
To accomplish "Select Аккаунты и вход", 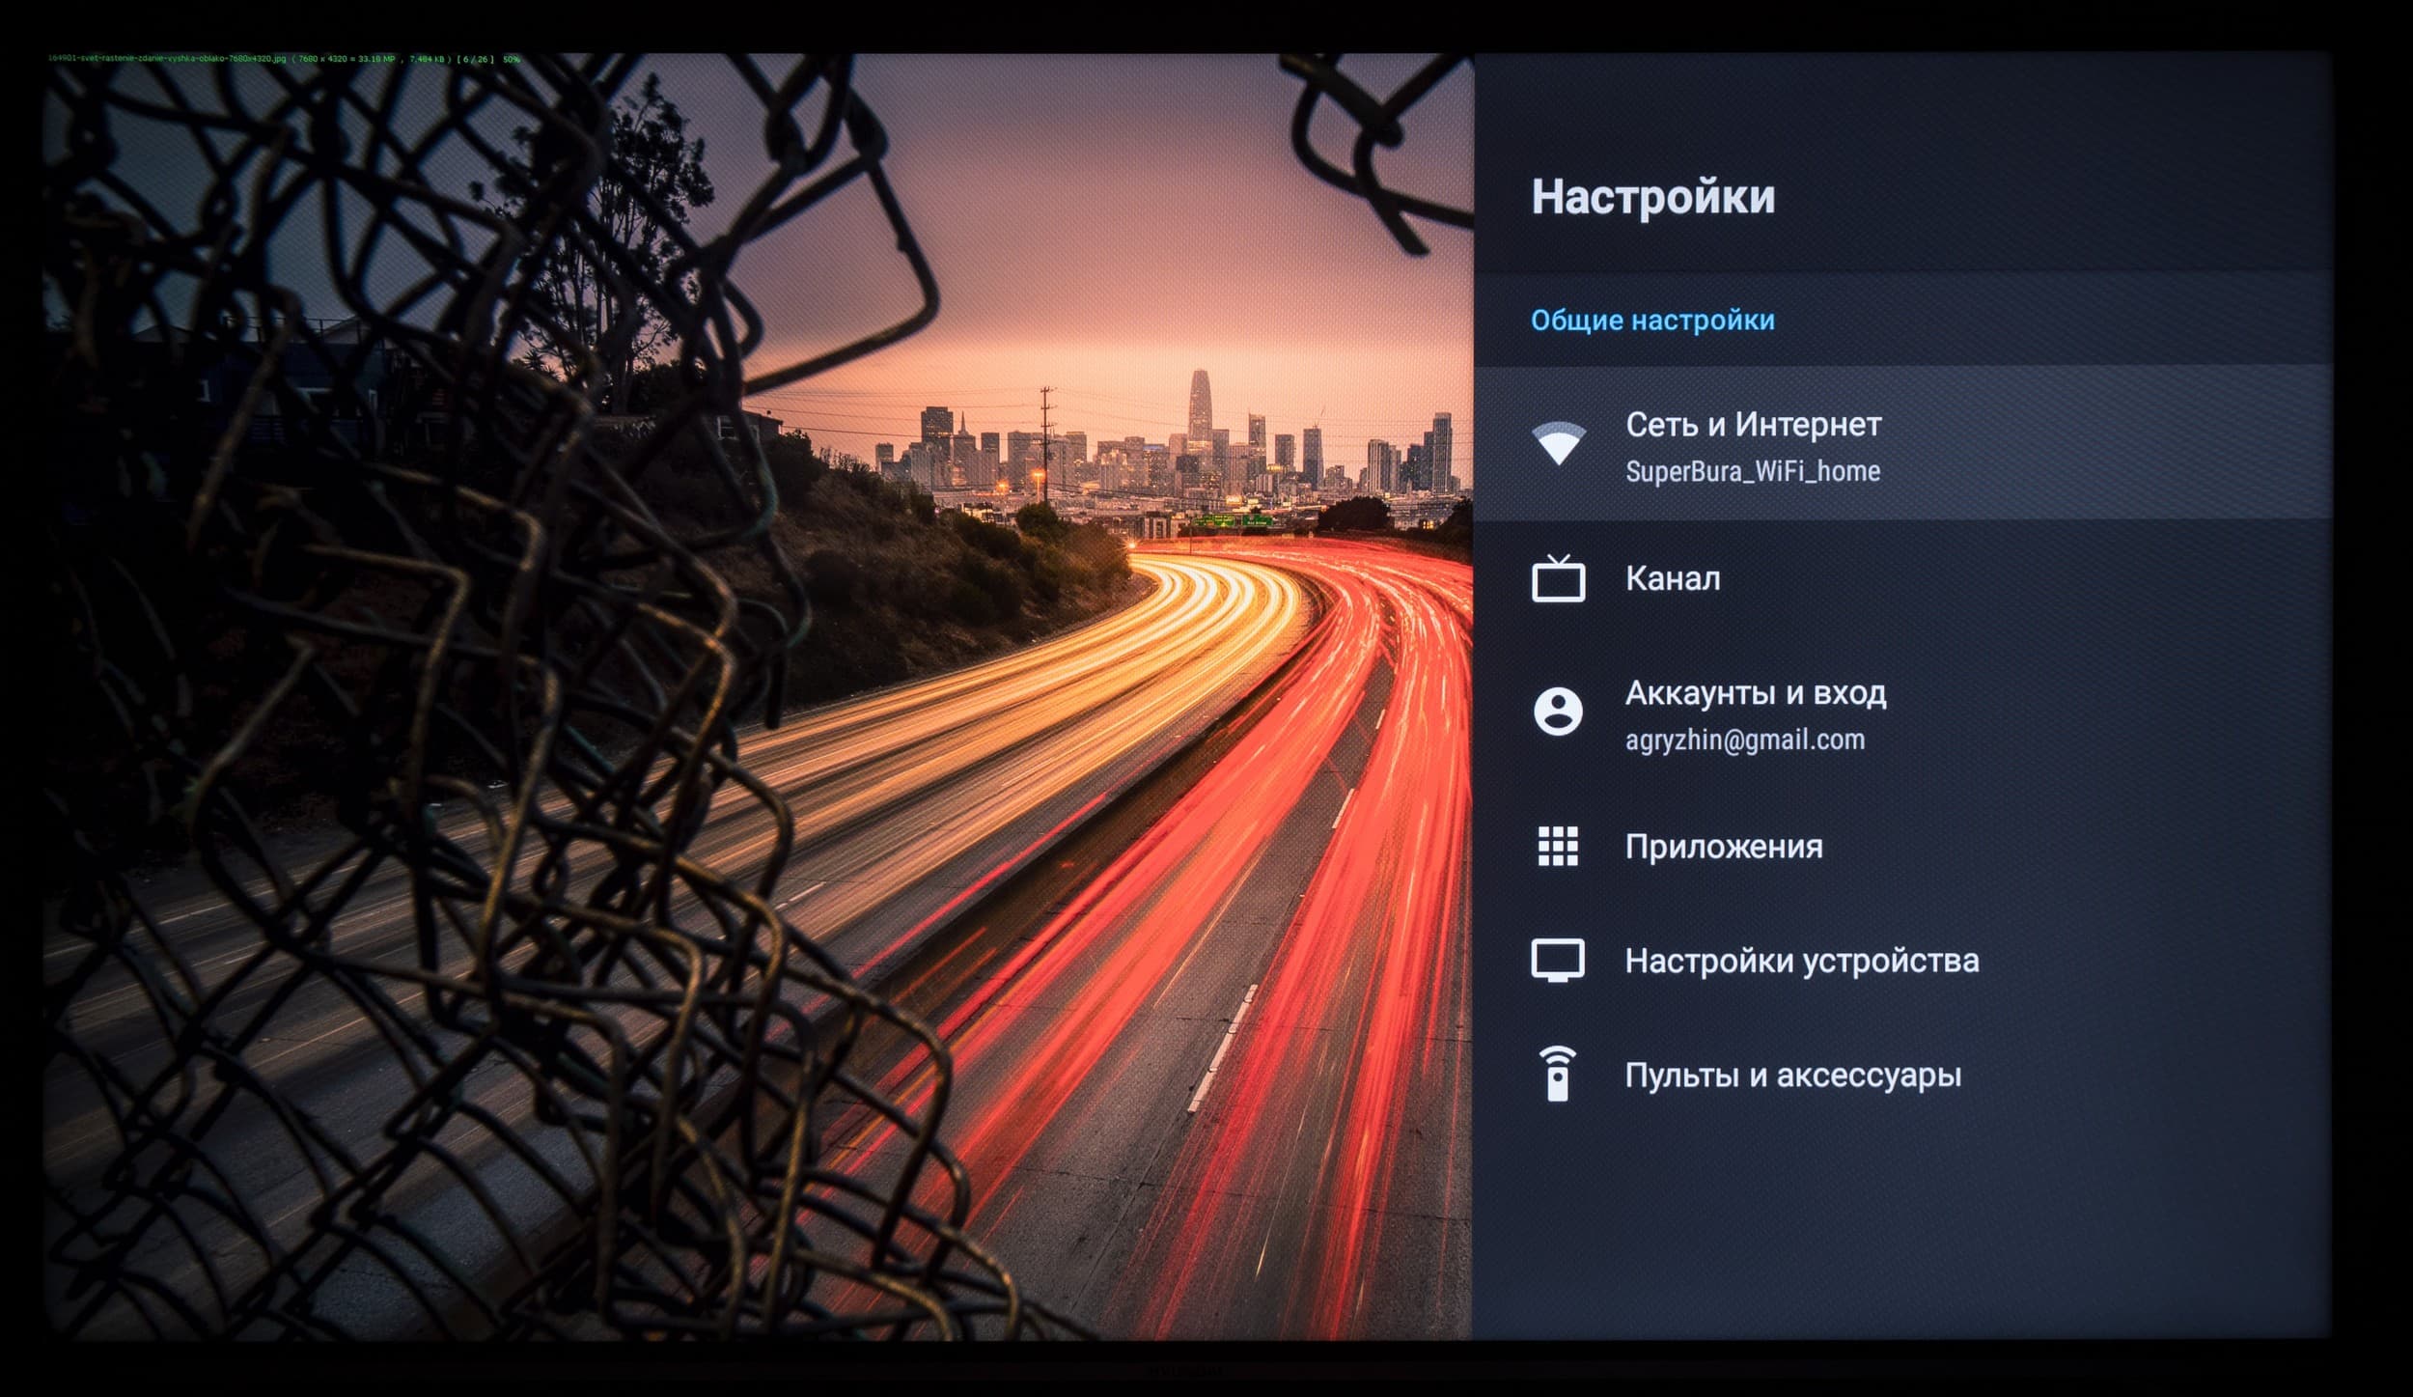I will (1755, 693).
